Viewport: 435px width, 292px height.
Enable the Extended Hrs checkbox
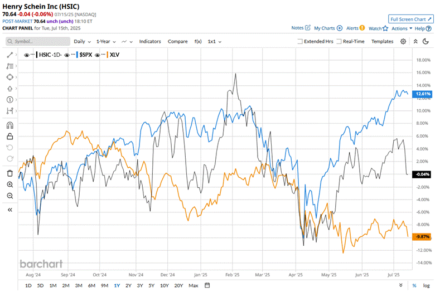click(300, 41)
